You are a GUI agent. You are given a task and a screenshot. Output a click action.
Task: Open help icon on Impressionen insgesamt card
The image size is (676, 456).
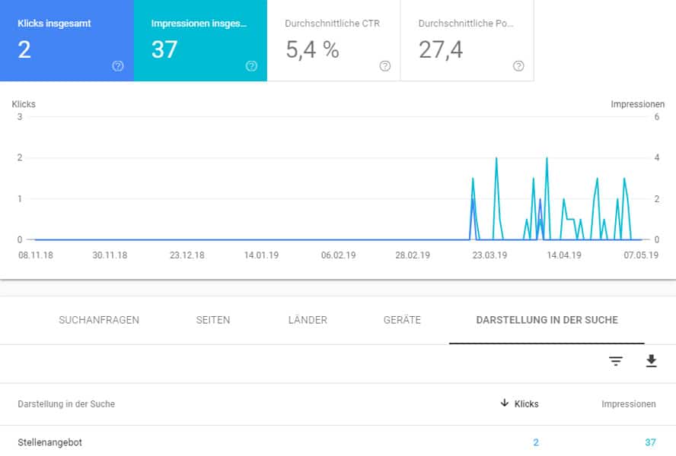251,66
